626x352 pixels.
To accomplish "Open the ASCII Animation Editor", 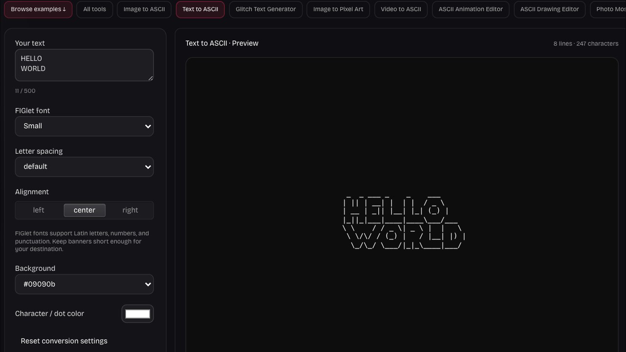I will [x=470, y=9].
